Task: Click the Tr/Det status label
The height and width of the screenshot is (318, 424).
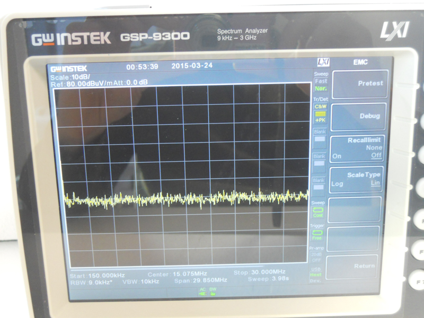Action: 321,99
